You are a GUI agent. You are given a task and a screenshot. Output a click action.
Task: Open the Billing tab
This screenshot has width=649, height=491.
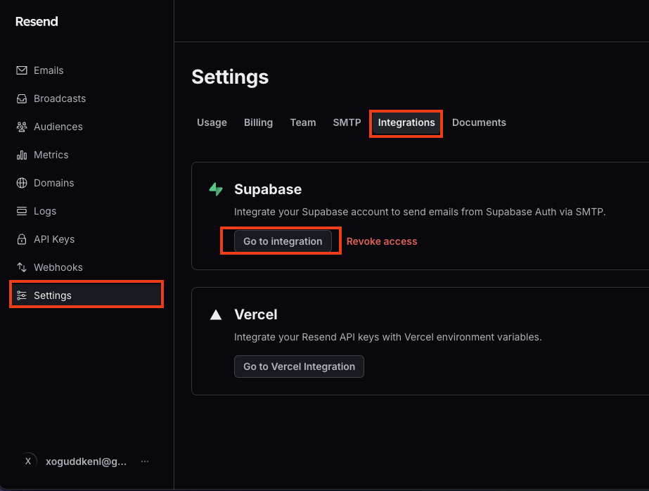point(258,122)
